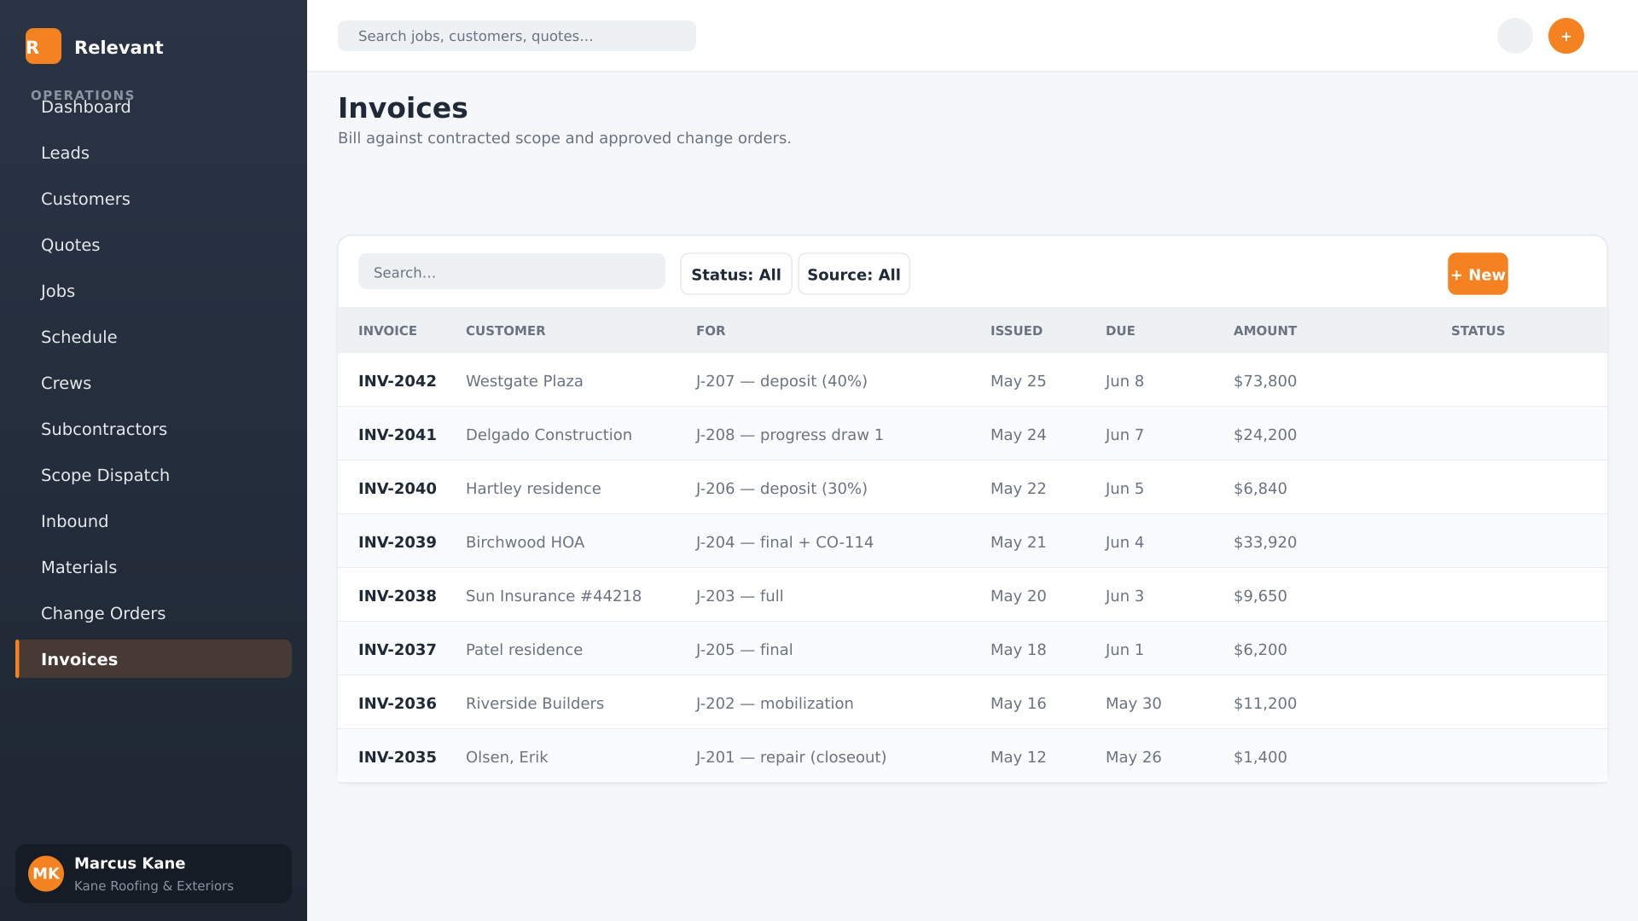Click the $33,920 amount
Viewport: 1638px width, 921px height.
click(x=1265, y=542)
